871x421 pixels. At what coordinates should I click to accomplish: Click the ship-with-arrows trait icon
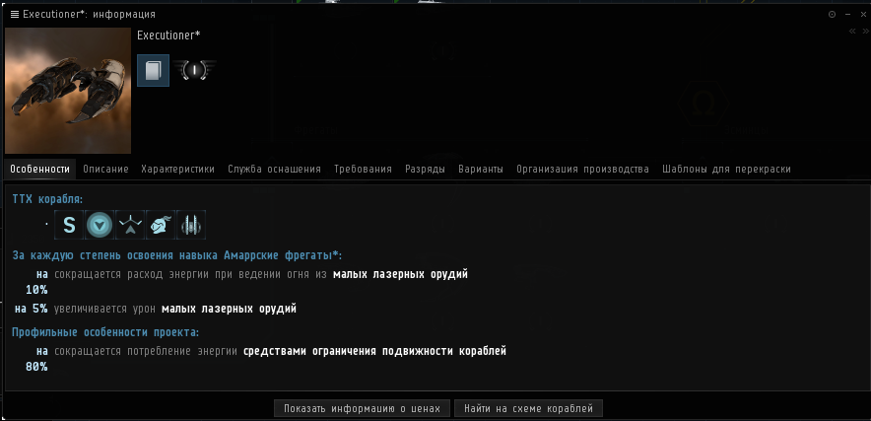tap(128, 226)
